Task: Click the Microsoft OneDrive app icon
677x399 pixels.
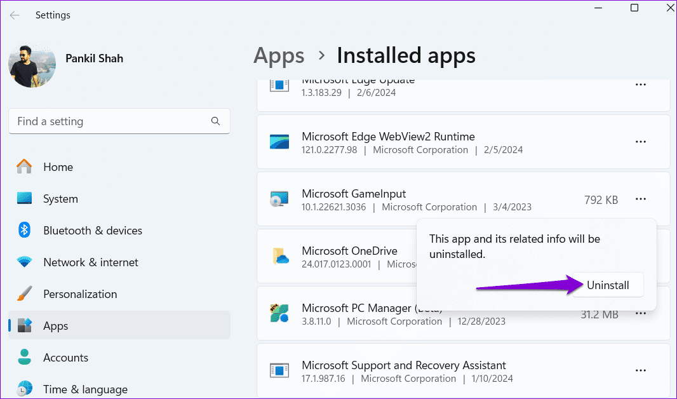Action: [279, 256]
